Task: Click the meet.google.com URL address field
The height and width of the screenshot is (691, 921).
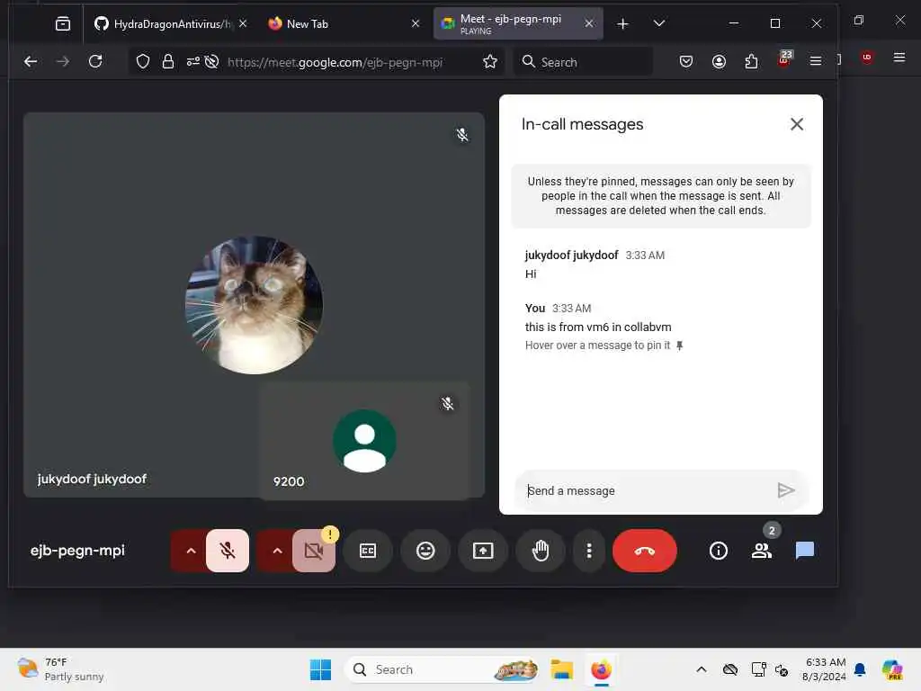Action: 335,62
